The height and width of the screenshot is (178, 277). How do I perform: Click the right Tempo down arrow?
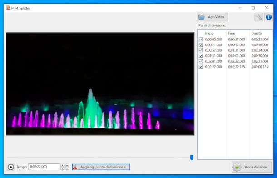(x=67, y=168)
